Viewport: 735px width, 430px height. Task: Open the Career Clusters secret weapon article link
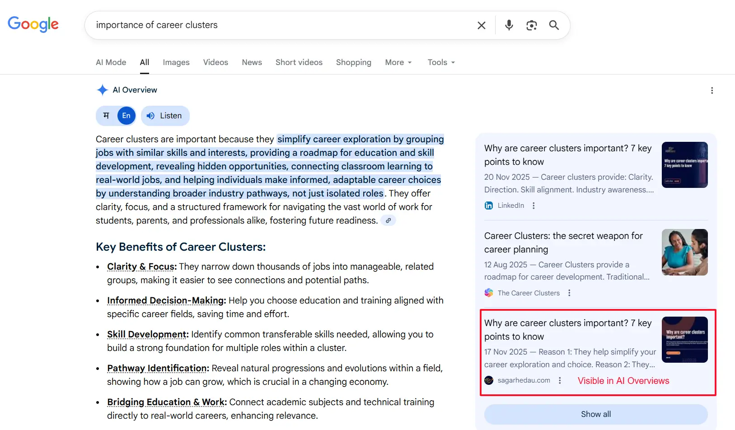tap(563, 243)
